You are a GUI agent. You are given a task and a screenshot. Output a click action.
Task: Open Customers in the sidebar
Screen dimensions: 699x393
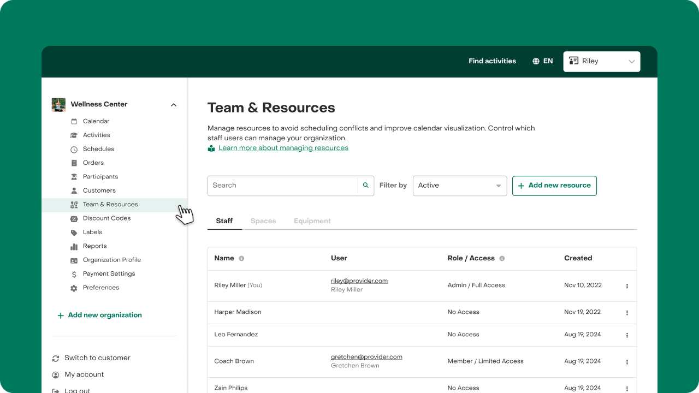click(x=99, y=190)
